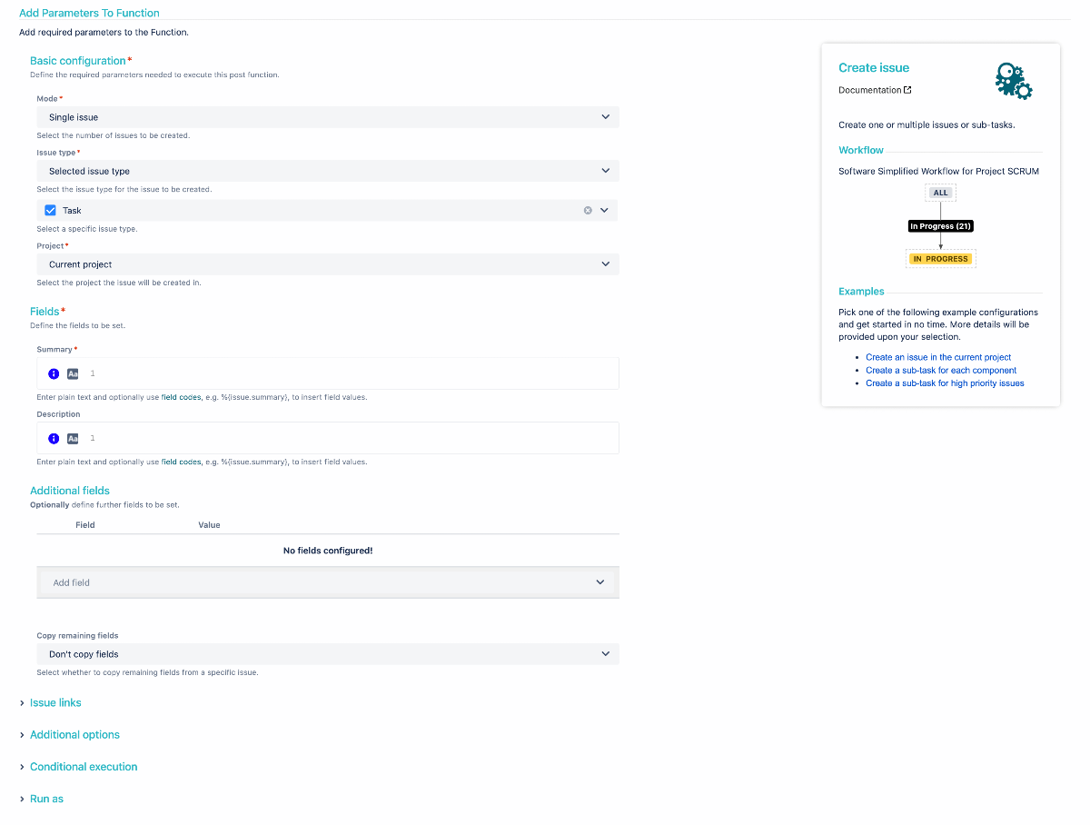Open the Documentation external link
Viewport: 1090px width, 825px height.
pyautogui.click(x=875, y=90)
